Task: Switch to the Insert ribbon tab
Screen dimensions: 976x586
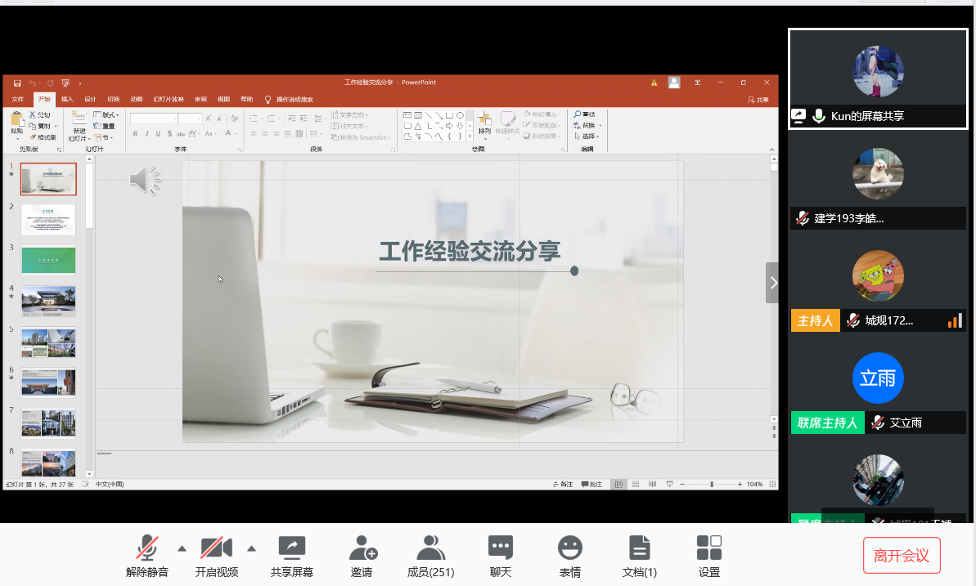Action: click(x=67, y=100)
